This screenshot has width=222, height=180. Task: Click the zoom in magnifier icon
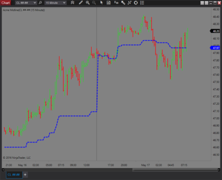tap(88, 2)
